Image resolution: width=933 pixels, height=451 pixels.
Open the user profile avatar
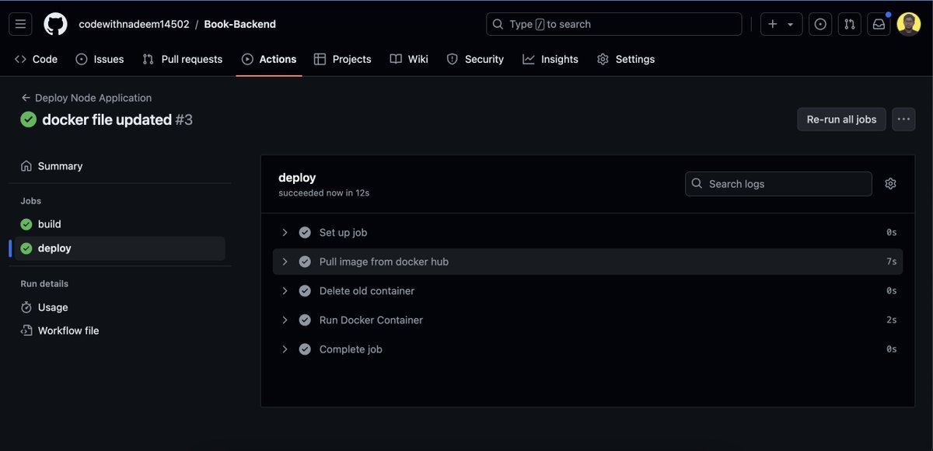(x=909, y=24)
